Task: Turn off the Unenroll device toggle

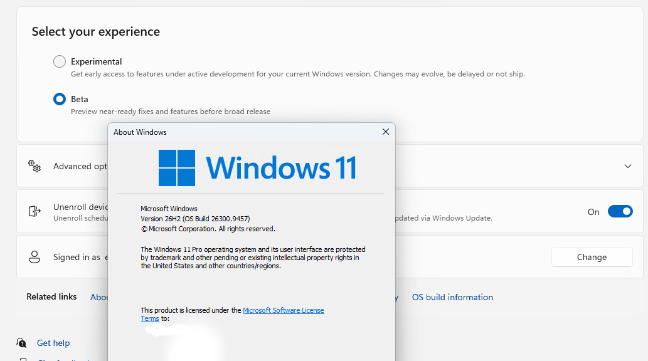Action: pyautogui.click(x=620, y=211)
